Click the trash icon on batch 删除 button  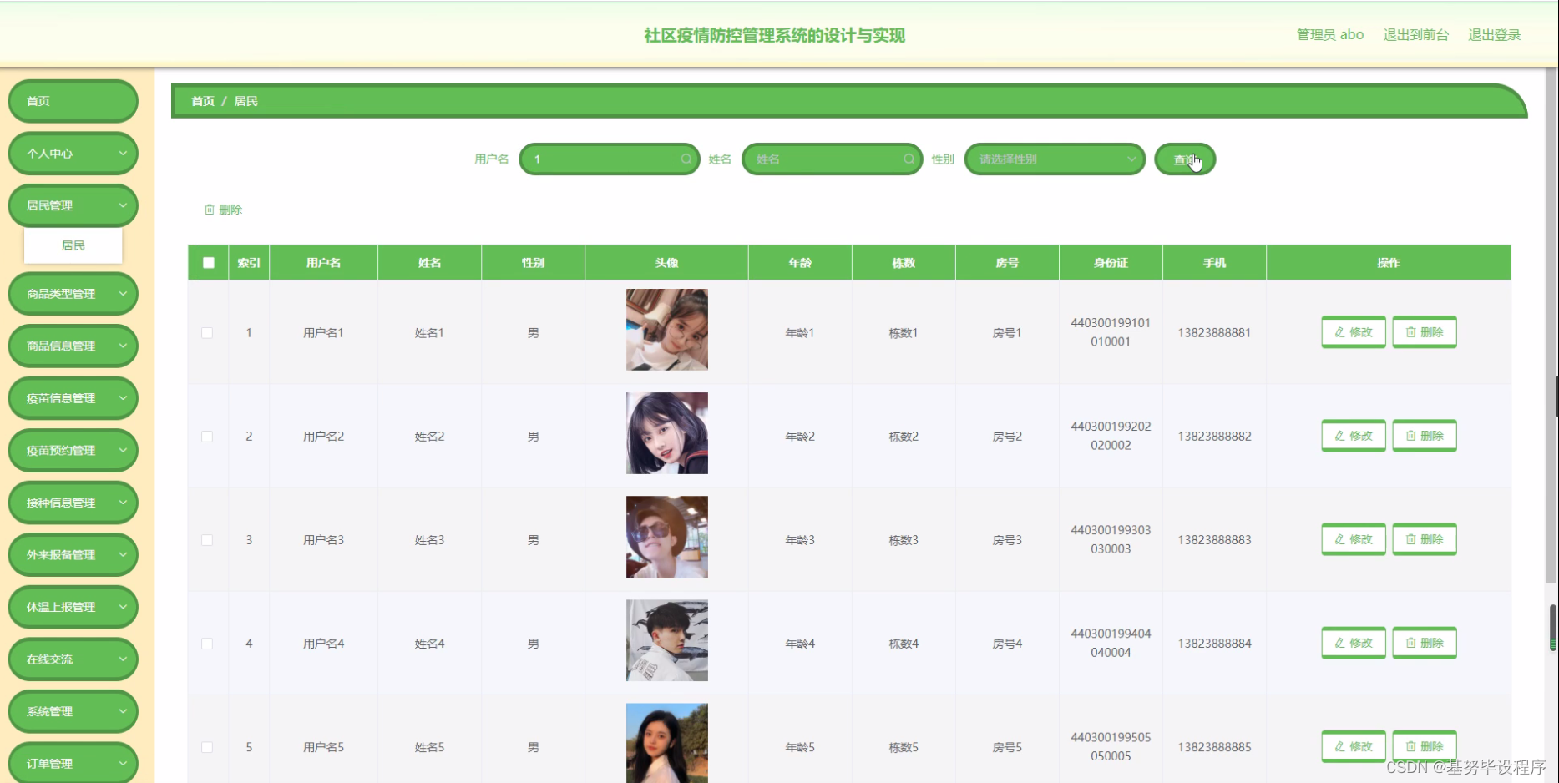click(210, 210)
